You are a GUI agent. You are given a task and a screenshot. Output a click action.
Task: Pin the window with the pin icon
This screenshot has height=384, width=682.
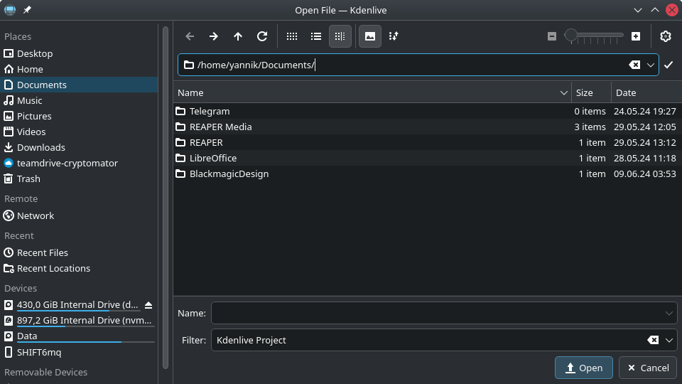pos(27,9)
